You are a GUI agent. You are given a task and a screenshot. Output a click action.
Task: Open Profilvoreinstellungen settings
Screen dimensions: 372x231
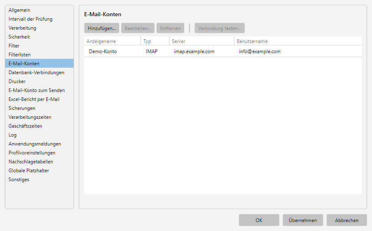pyautogui.click(x=39, y=153)
